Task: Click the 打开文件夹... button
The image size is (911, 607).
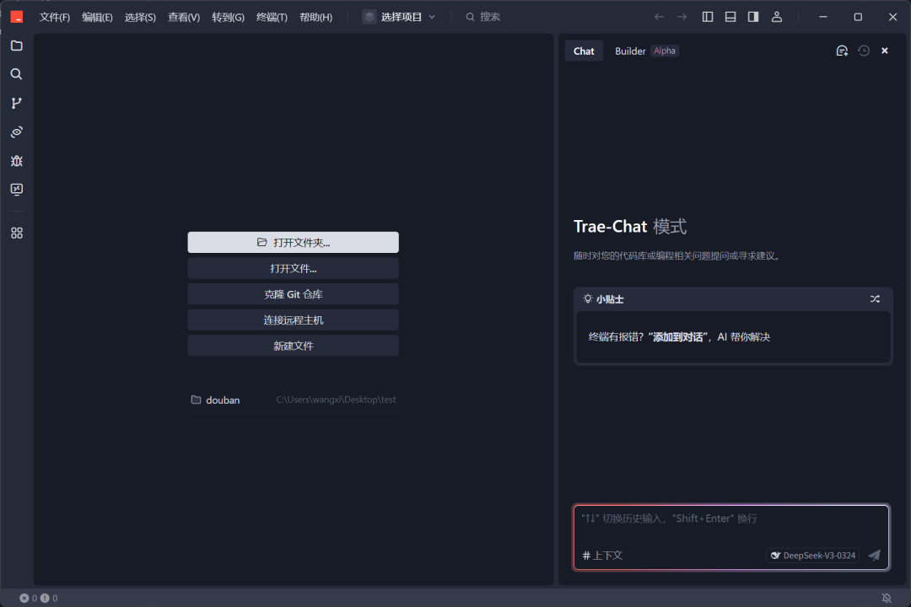Action: tap(294, 242)
